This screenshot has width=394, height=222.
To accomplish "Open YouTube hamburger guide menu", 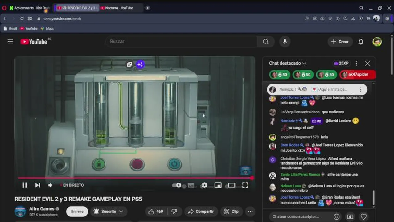I will click(10, 42).
